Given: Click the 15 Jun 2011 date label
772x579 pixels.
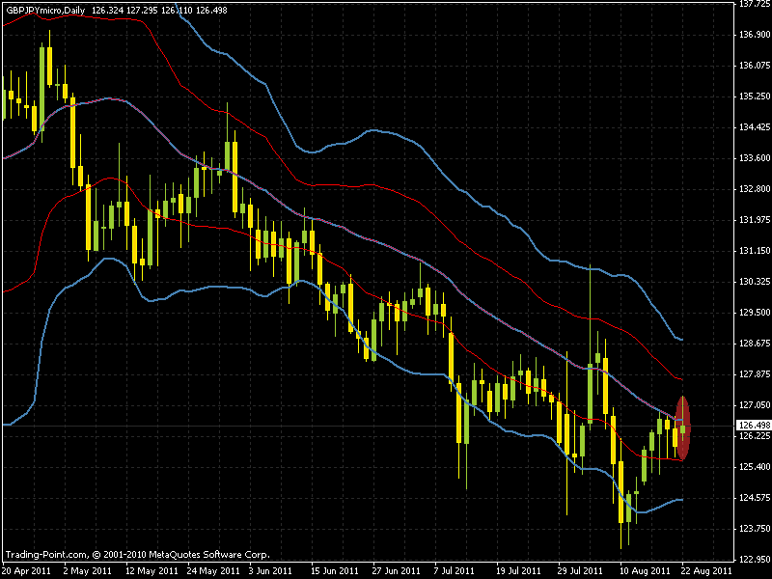Looking at the screenshot, I should tap(335, 571).
